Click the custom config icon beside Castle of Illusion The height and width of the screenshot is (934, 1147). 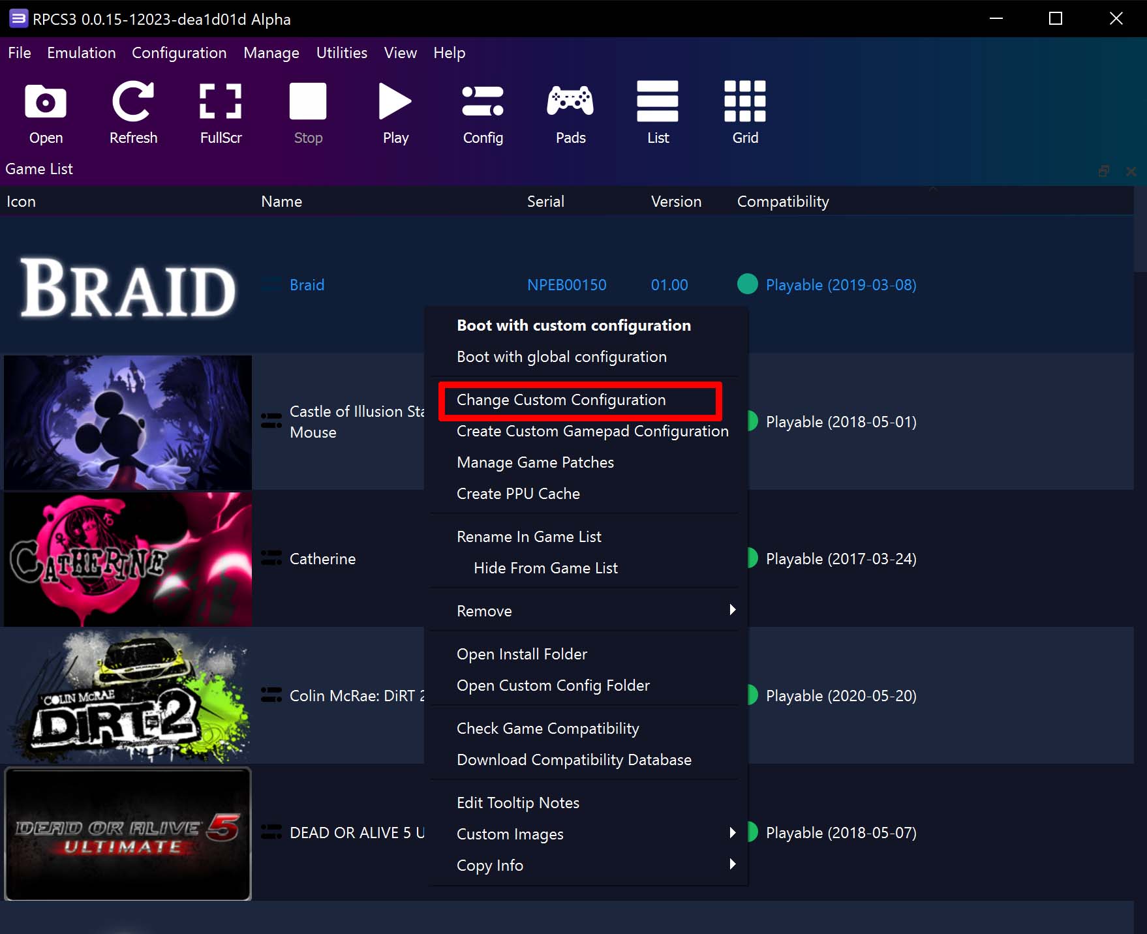coord(271,421)
